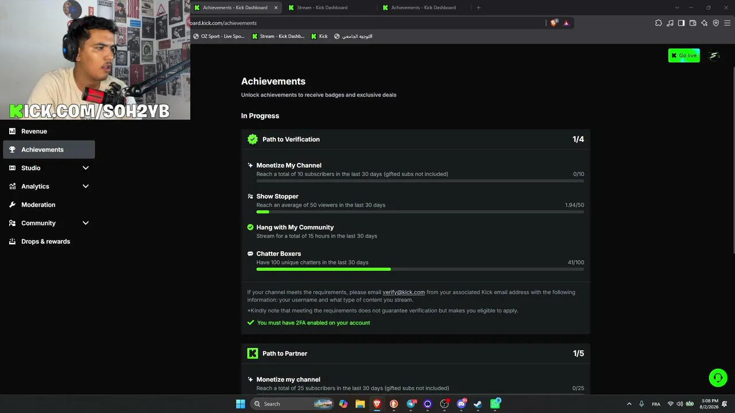Click the Analytics graph icon
This screenshot has height=413, width=735.
tap(12, 186)
